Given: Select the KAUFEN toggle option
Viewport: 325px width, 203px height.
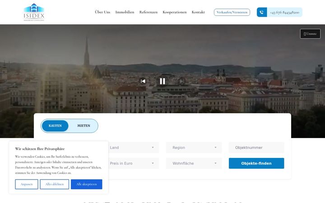Looking at the screenshot, I should pos(55,126).
